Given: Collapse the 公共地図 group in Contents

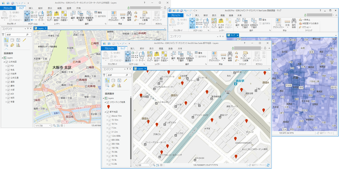Looking at the screenshot, I should [x=4, y=62].
